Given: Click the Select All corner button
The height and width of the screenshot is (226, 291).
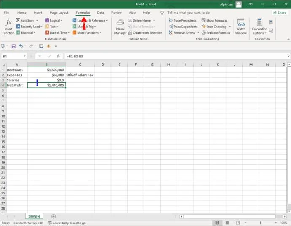Looking at the screenshot, I should [3, 65].
